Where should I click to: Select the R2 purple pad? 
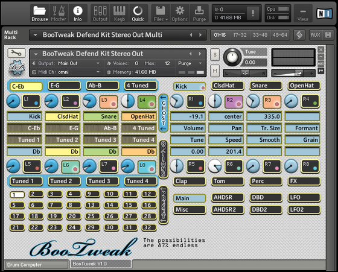tap(234, 102)
